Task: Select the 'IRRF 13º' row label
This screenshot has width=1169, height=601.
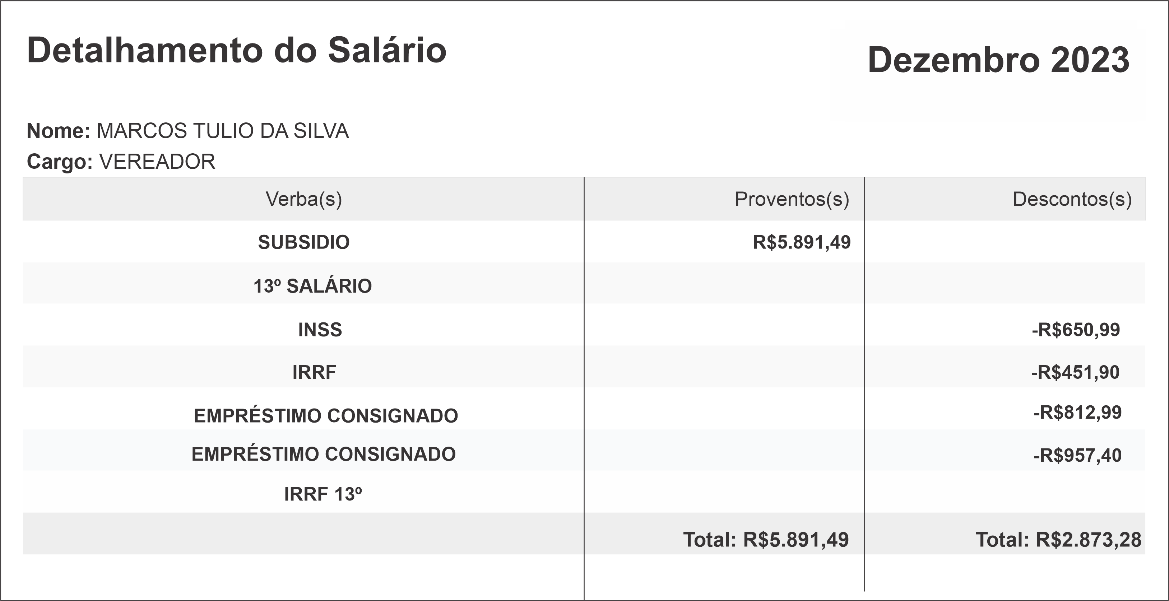Action: coord(323,494)
